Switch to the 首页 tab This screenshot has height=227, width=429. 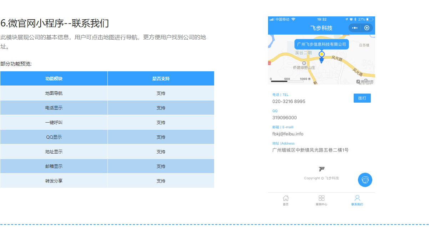286,200
